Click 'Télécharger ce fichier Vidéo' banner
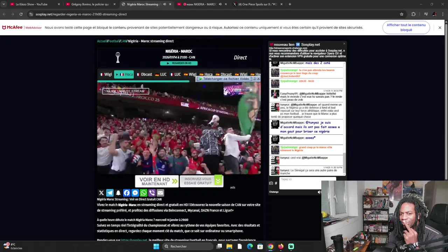The height and width of the screenshot is (252, 448). tap(224, 79)
